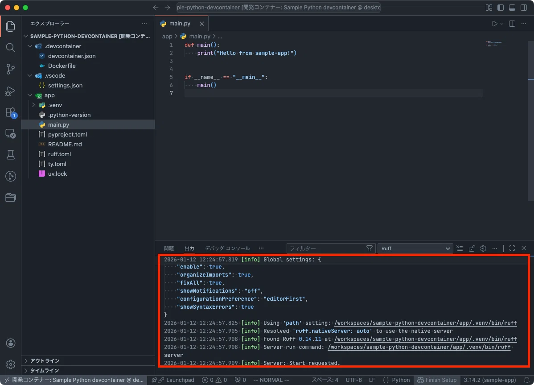Open the Ruff output channel dropdown
The width and height of the screenshot is (534, 385).
click(x=415, y=248)
